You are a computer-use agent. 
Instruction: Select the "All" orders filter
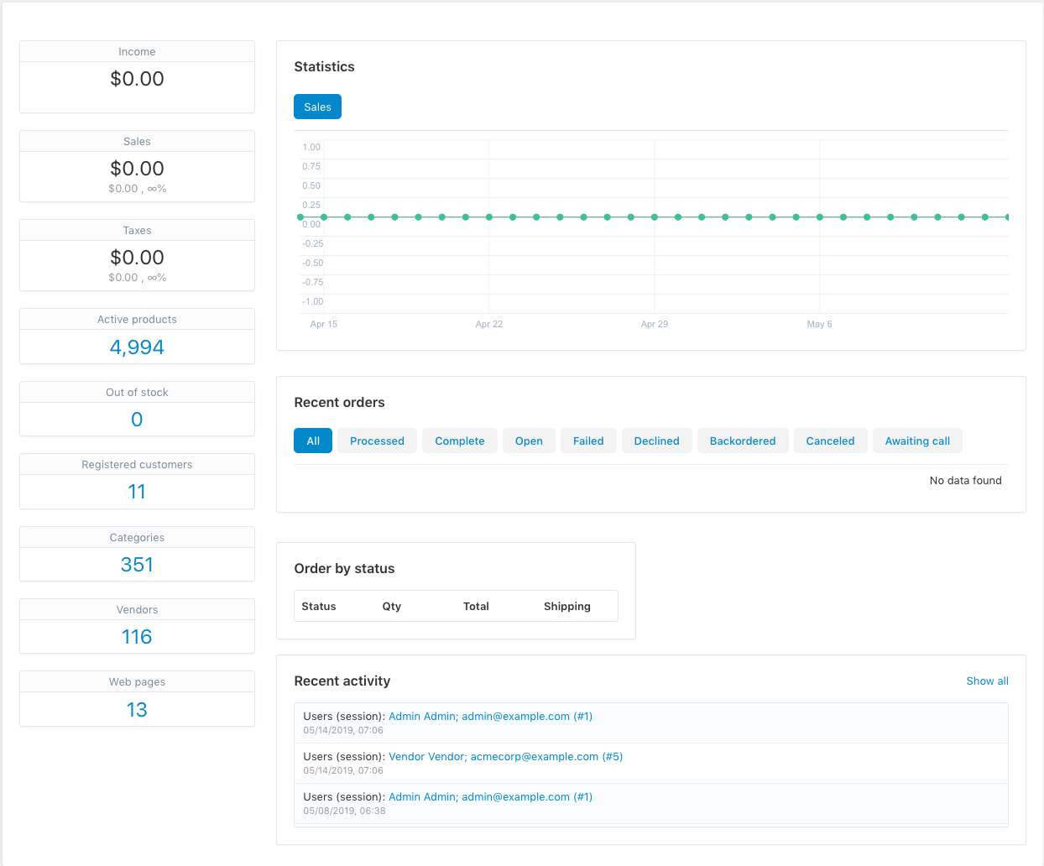coord(312,440)
